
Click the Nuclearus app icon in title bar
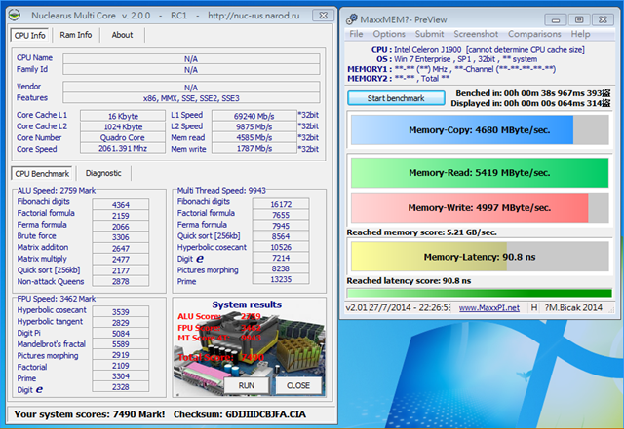[x=15, y=16]
